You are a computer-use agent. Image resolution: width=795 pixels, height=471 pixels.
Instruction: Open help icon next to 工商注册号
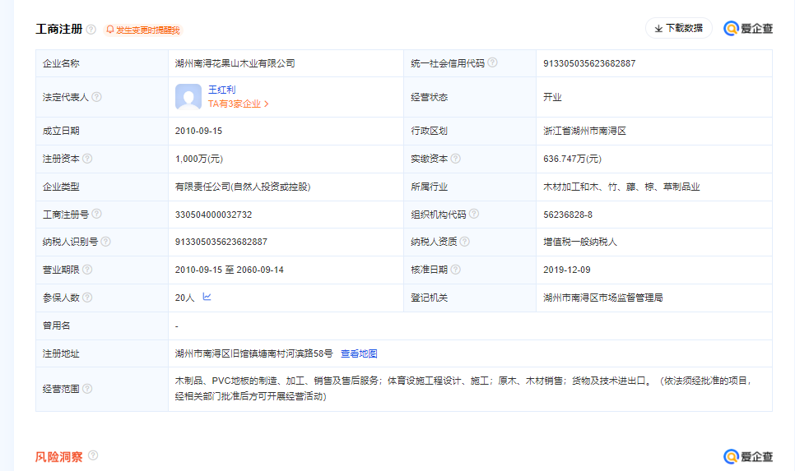click(96, 214)
